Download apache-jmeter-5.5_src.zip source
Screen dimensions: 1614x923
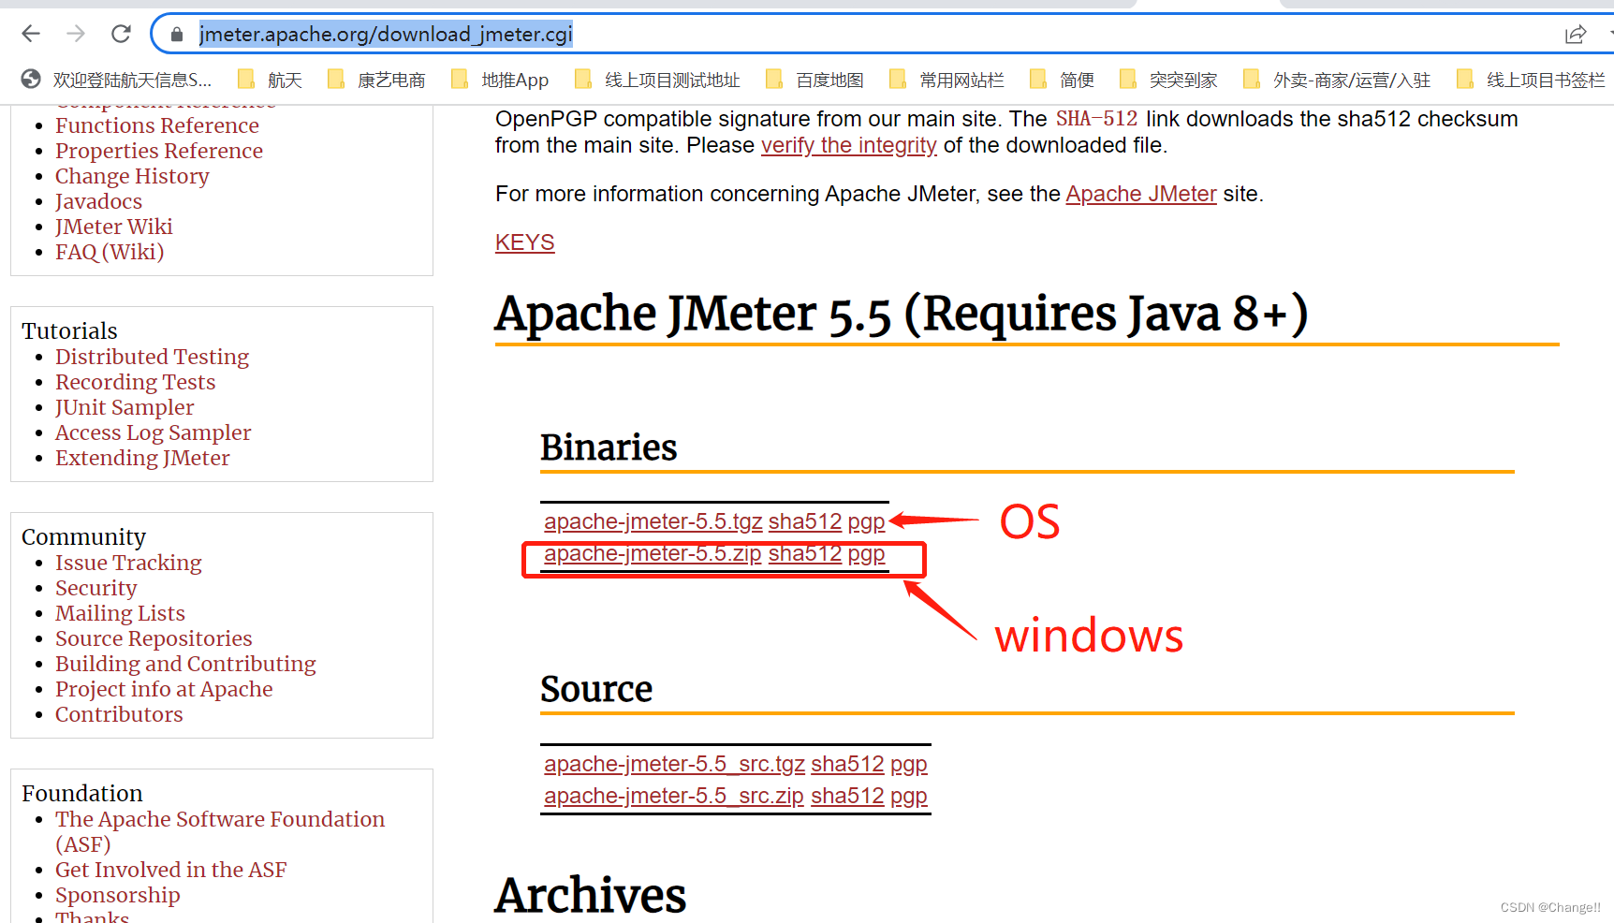pyautogui.click(x=673, y=796)
